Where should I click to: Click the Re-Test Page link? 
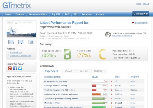[x=16, y=52]
